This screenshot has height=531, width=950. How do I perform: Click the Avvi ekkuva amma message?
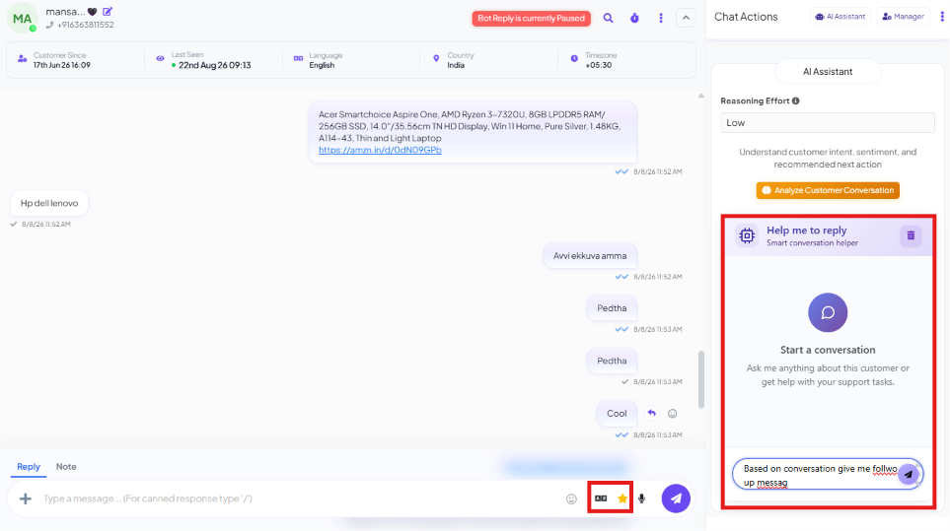tap(590, 256)
